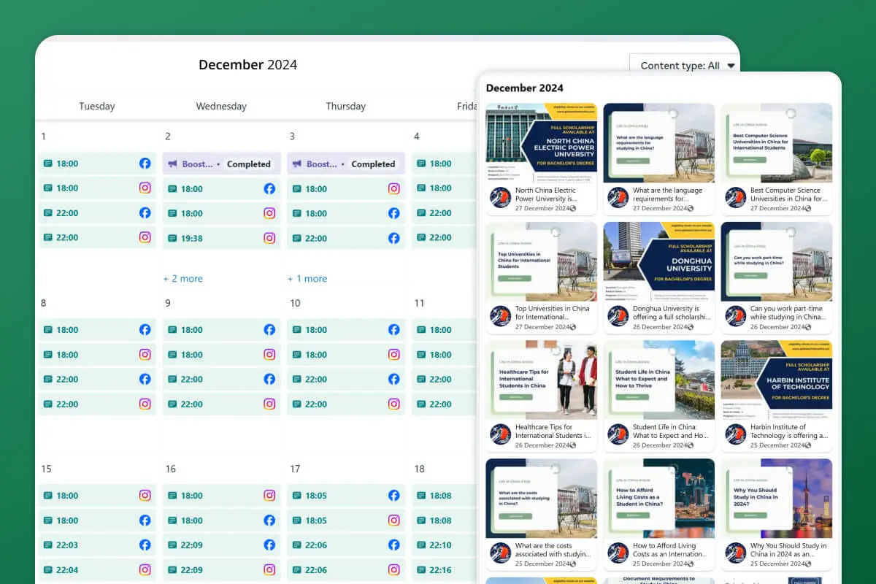Open the 'costs associated with studying' thumbnail
This screenshot has width=876, height=584.
click(x=542, y=498)
